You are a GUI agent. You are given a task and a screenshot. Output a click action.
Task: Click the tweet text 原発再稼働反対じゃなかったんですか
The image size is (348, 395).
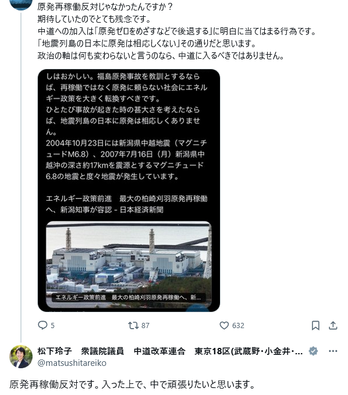[105, 6]
